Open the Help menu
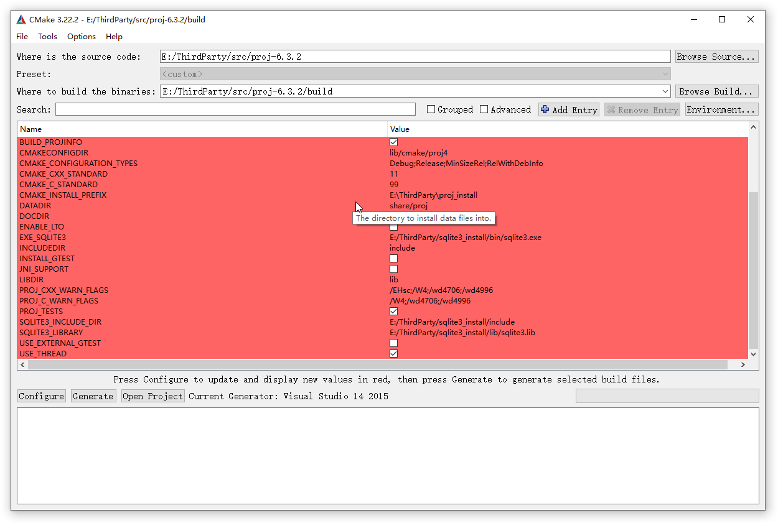This screenshot has width=778, height=523. pyautogui.click(x=114, y=36)
